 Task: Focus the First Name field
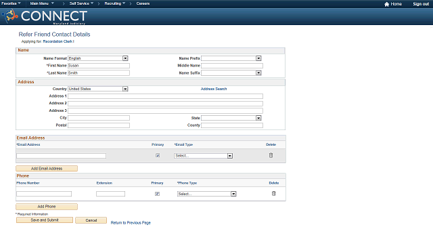(x=99, y=66)
